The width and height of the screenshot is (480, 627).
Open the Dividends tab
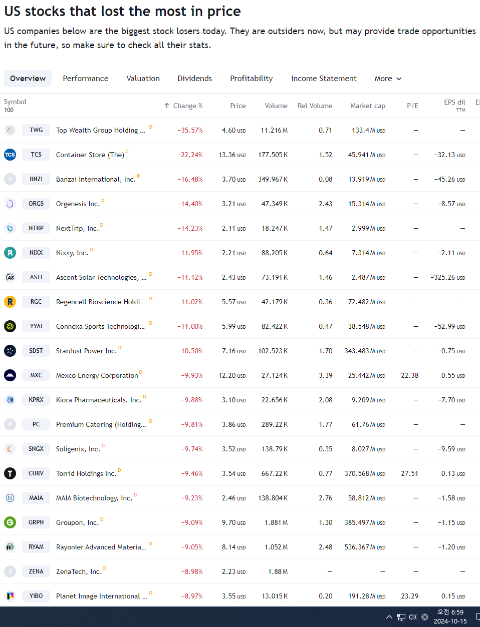click(195, 79)
